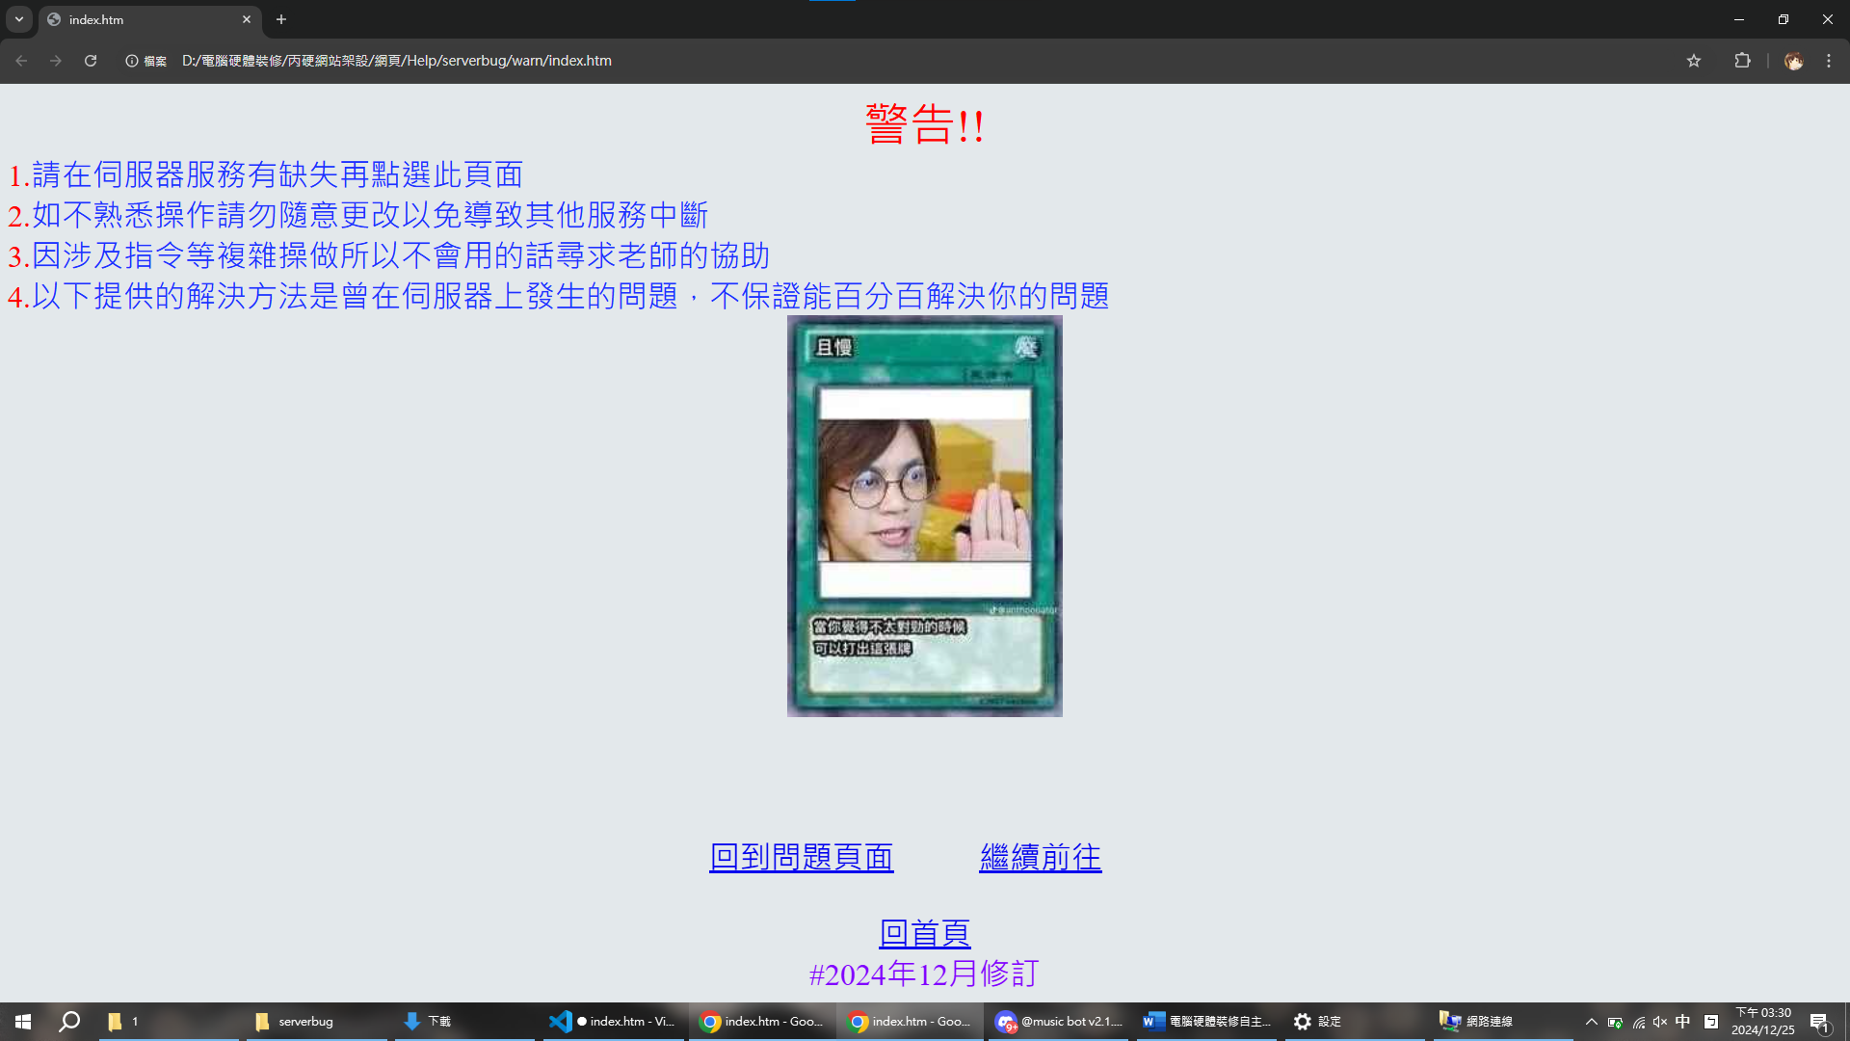Click the '繼續前往' link
The height and width of the screenshot is (1041, 1850).
1041,857
